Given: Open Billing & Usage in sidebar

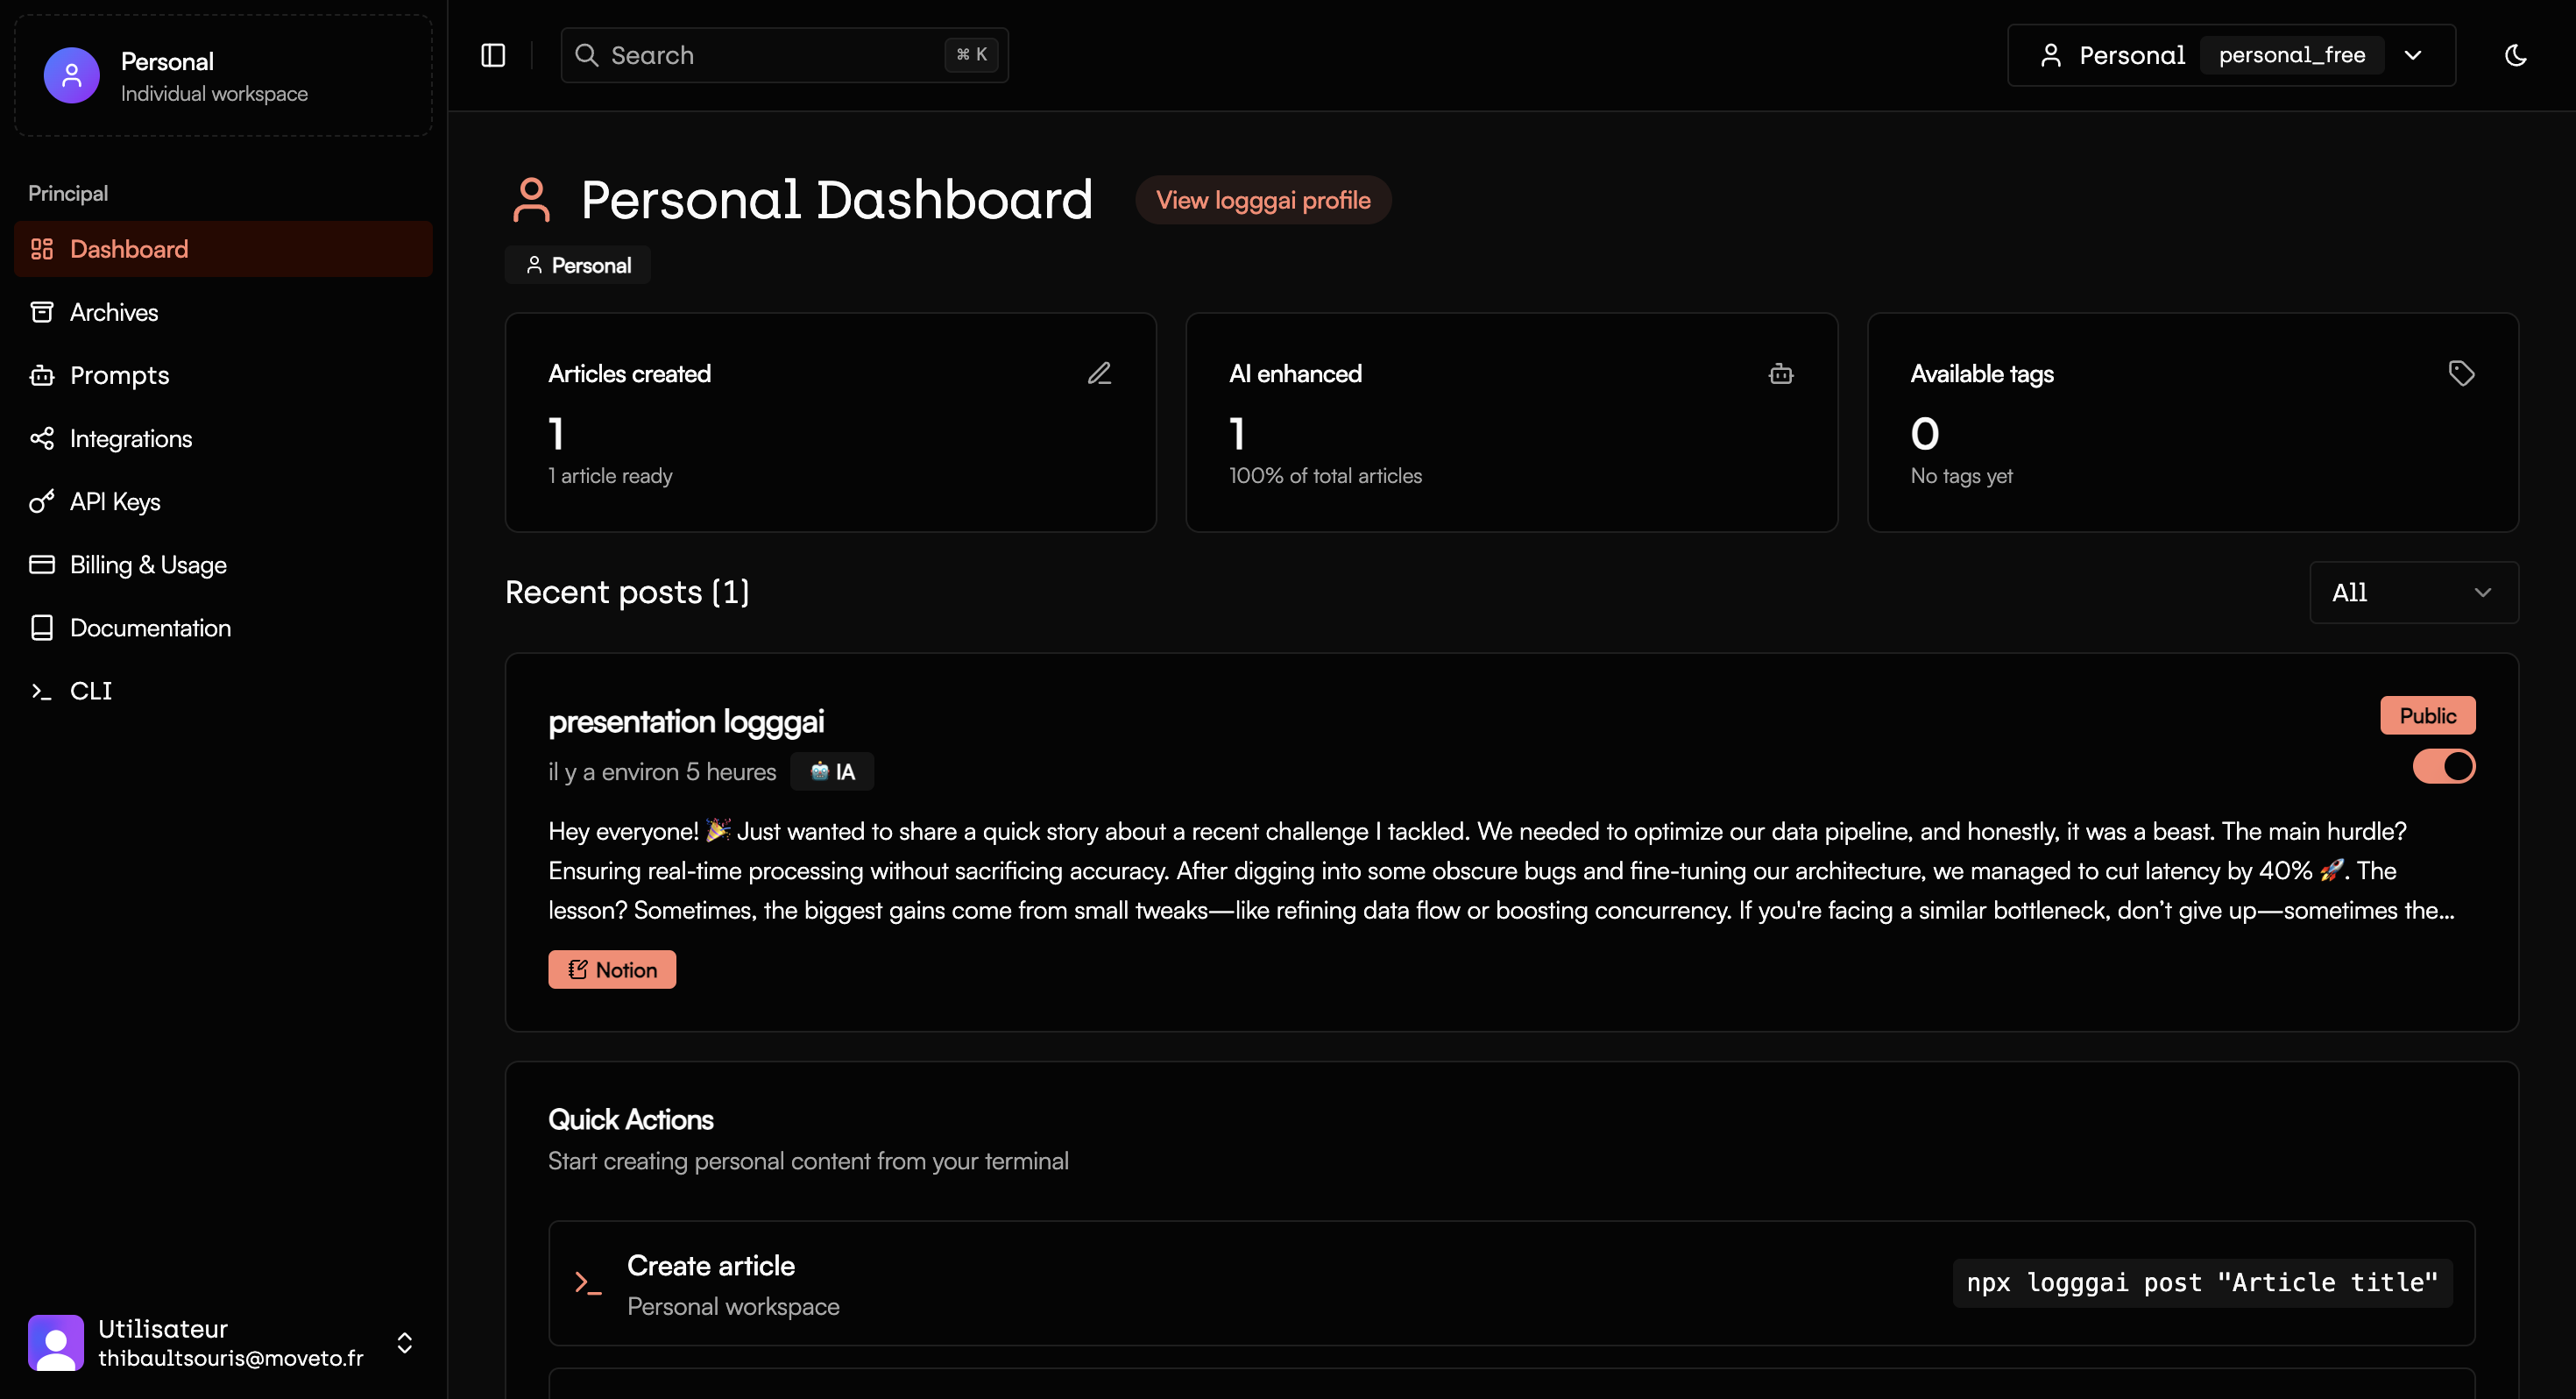Looking at the screenshot, I should pos(223,565).
